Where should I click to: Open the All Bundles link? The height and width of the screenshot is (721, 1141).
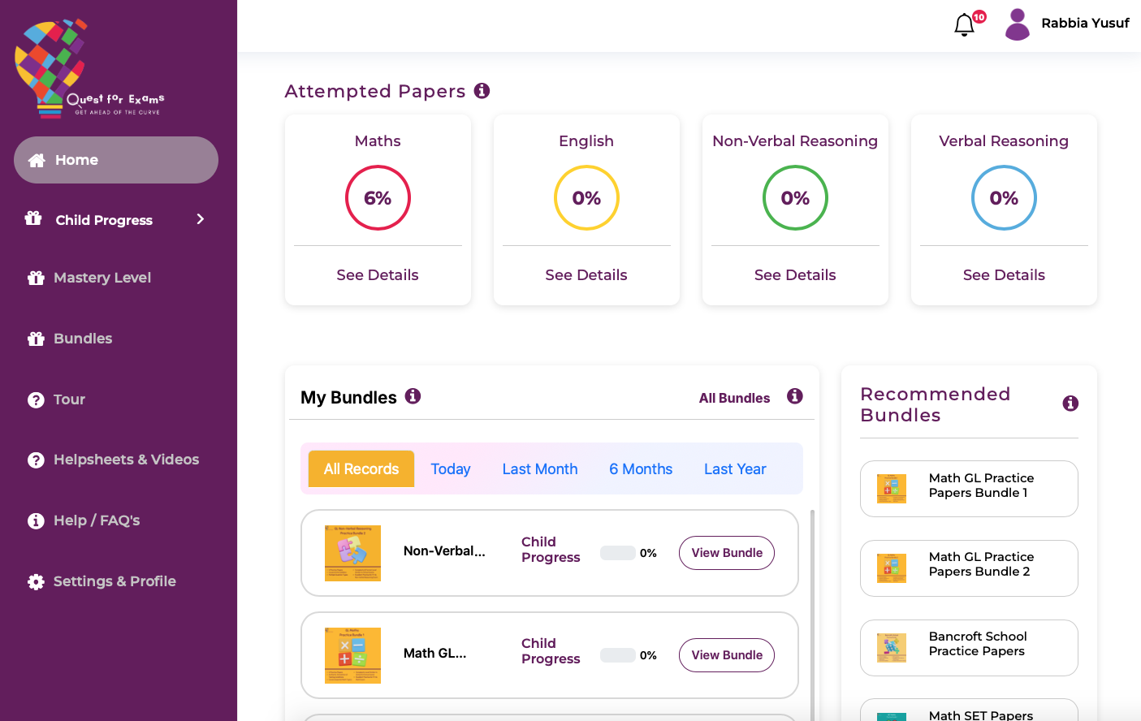pyautogui.click(x=734, y=398)
